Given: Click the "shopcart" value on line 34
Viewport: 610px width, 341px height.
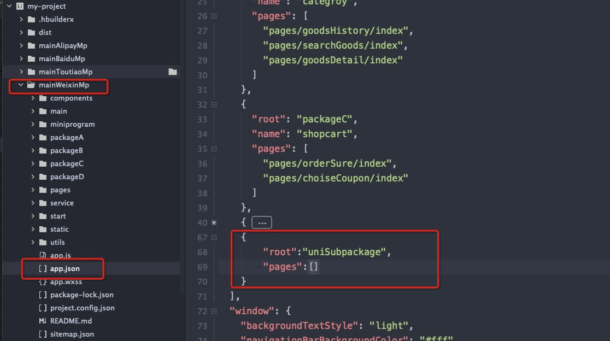Looking at the screenshot, I should 325,134.
